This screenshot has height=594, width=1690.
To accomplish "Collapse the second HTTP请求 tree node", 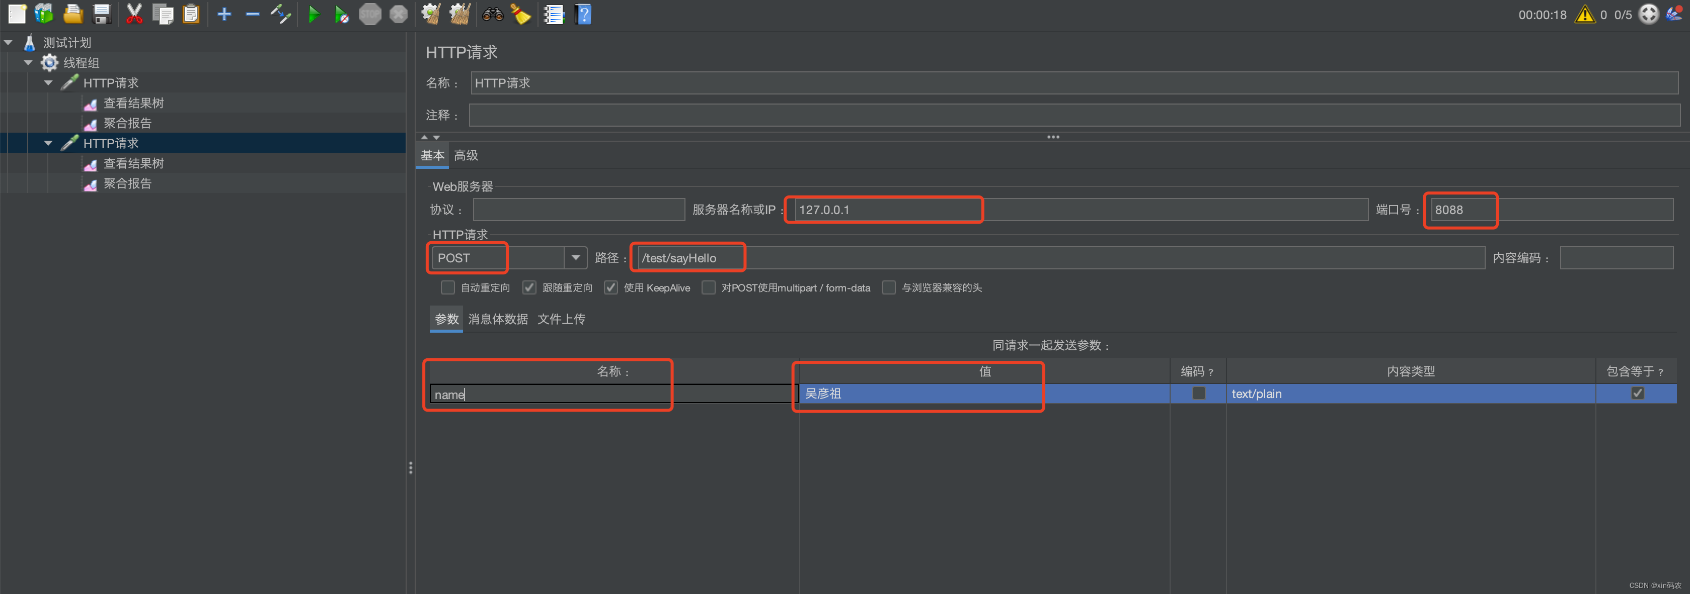I will [48, 143].
